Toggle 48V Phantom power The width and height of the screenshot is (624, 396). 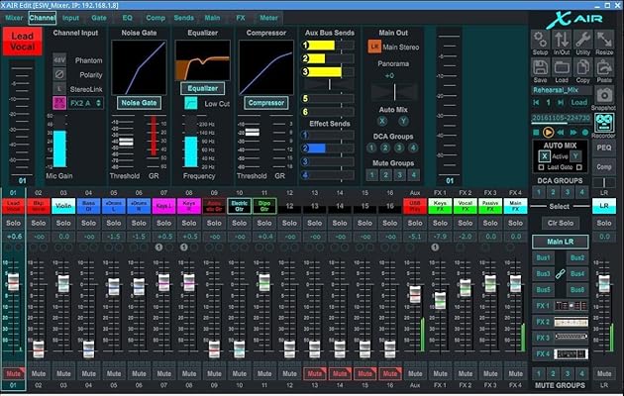pyautogui.click(x=58, y=60)
